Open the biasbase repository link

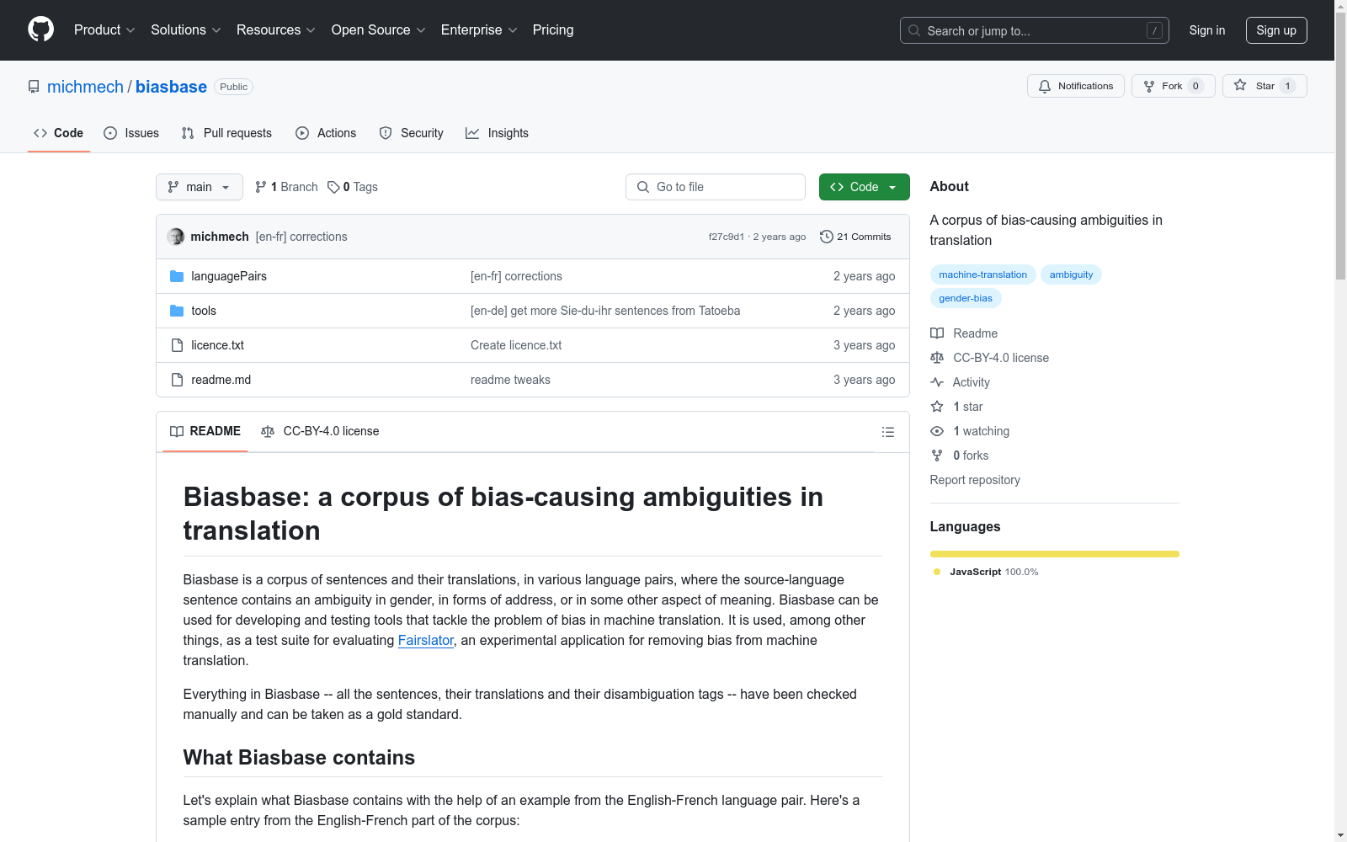171,87
